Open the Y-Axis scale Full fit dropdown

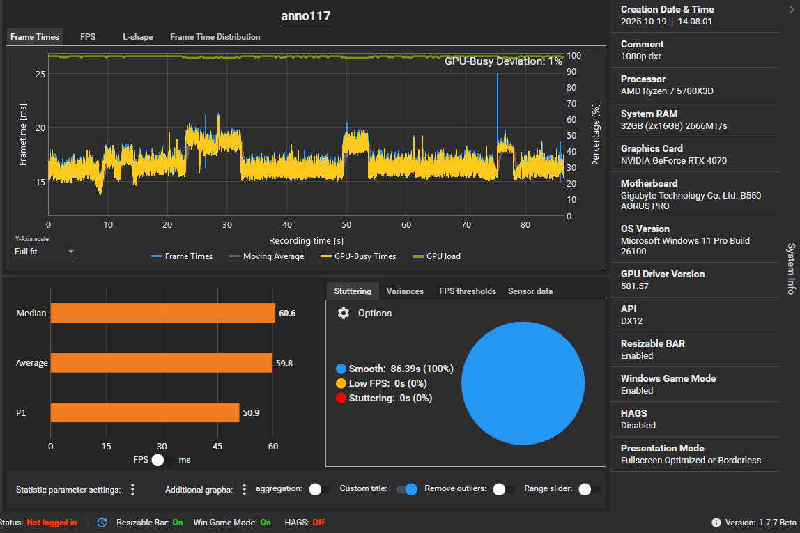point(44,252)
